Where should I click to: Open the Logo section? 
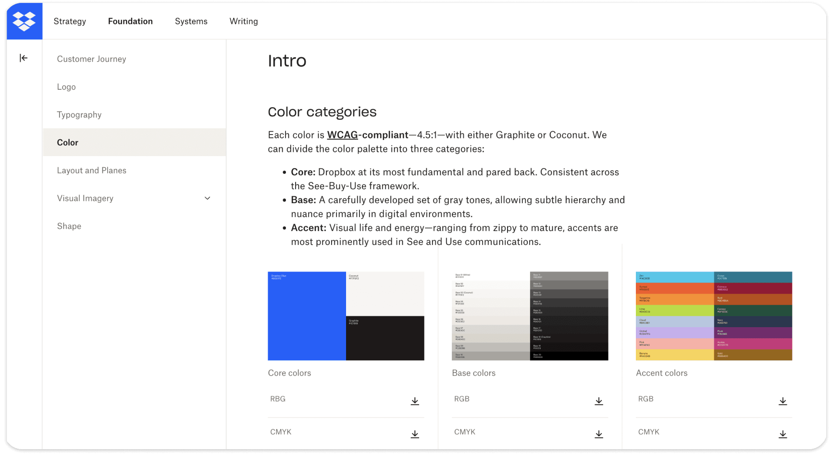click(x=66, y=87)
